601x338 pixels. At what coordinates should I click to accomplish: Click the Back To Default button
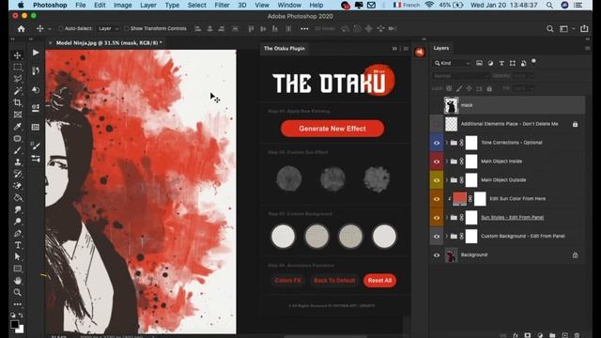click(x=334, y=281)
